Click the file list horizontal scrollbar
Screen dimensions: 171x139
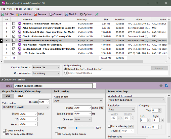pos(73,62)
